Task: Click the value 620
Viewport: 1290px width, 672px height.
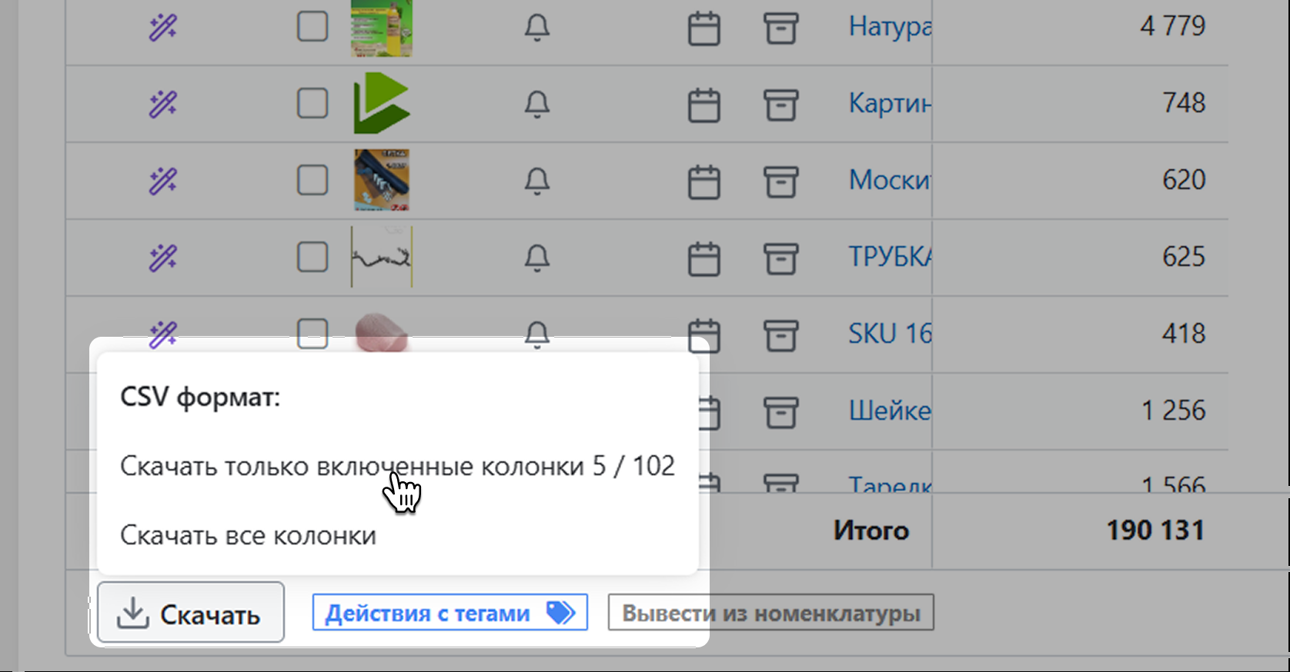Action: click(1184, 180)
